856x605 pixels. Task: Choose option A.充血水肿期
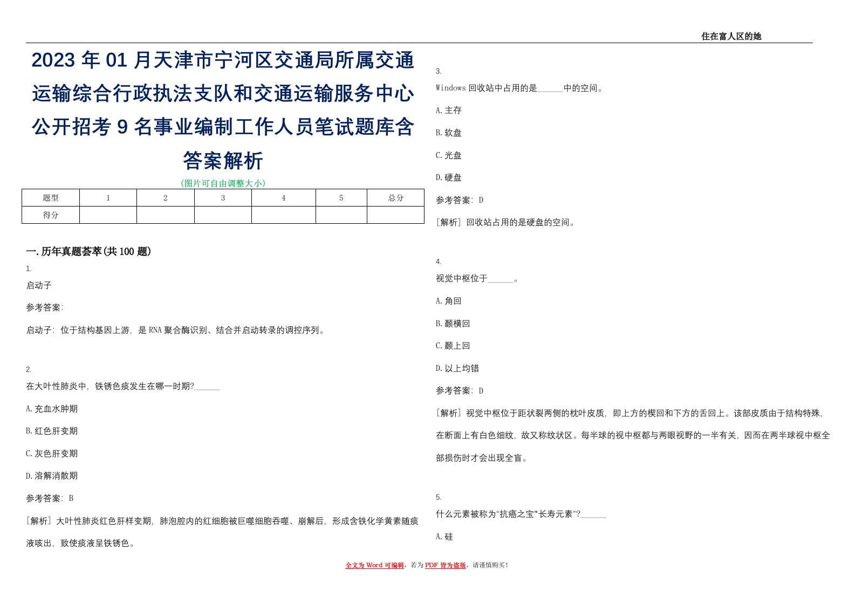(52, 409)
